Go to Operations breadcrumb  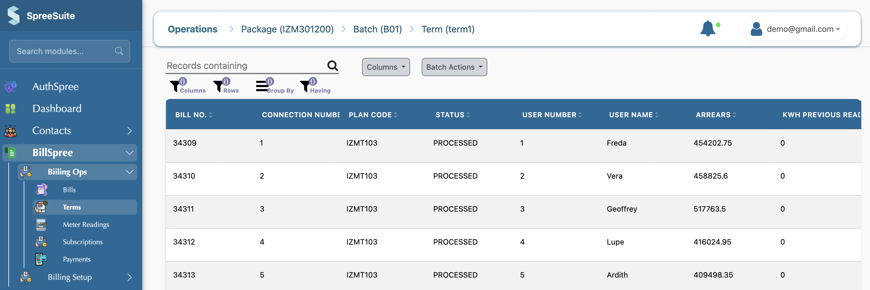(x=193, y=29)
